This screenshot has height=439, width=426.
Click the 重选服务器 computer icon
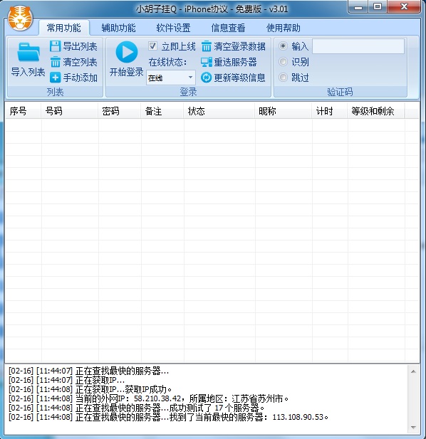207,62
